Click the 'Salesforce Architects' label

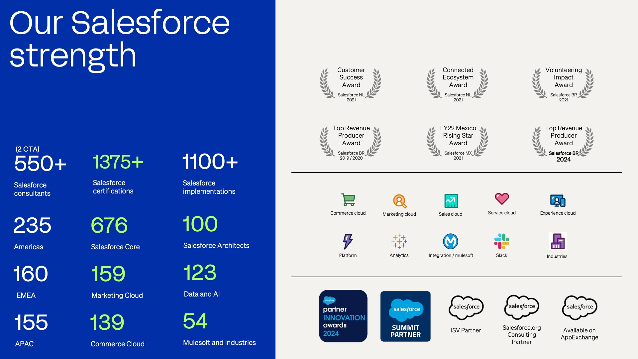coord(216,246)
